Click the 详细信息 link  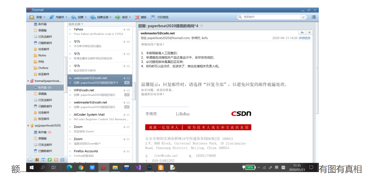coord(304,38)
